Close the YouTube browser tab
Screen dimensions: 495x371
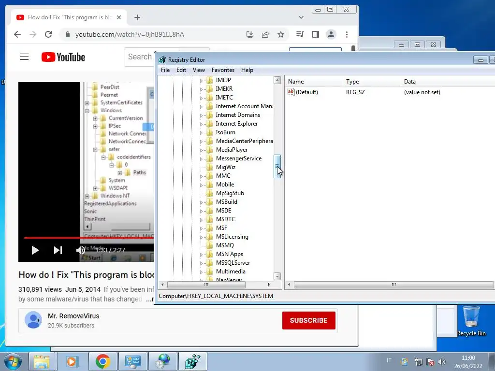[119, 17]
